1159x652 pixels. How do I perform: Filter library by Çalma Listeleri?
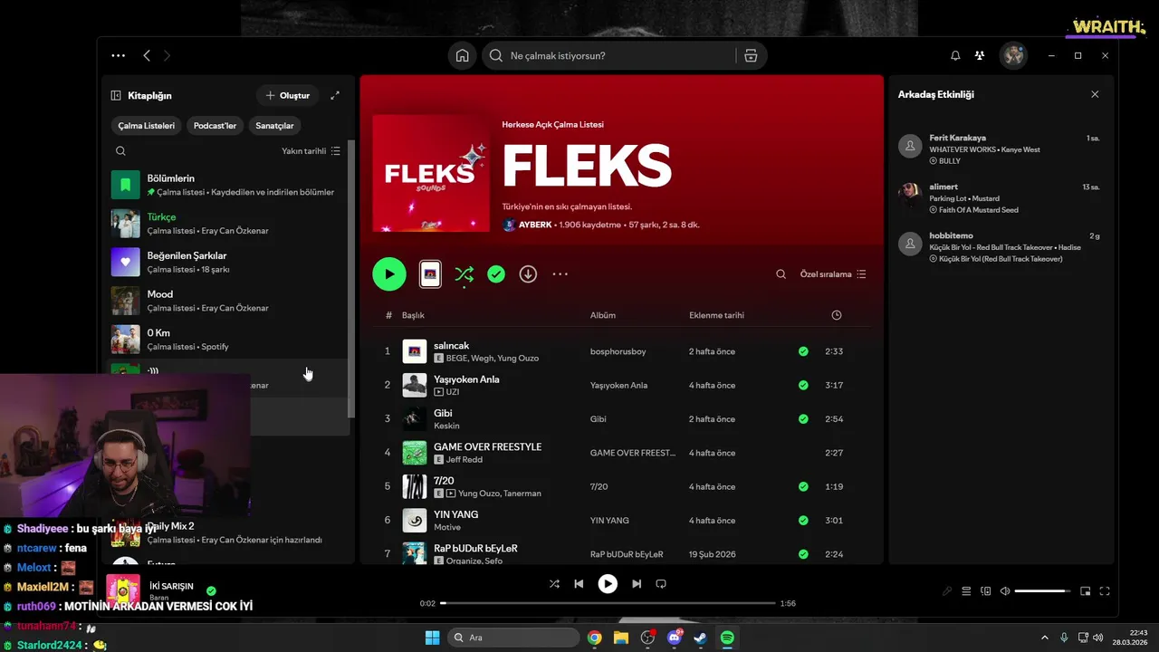point(147,126)
